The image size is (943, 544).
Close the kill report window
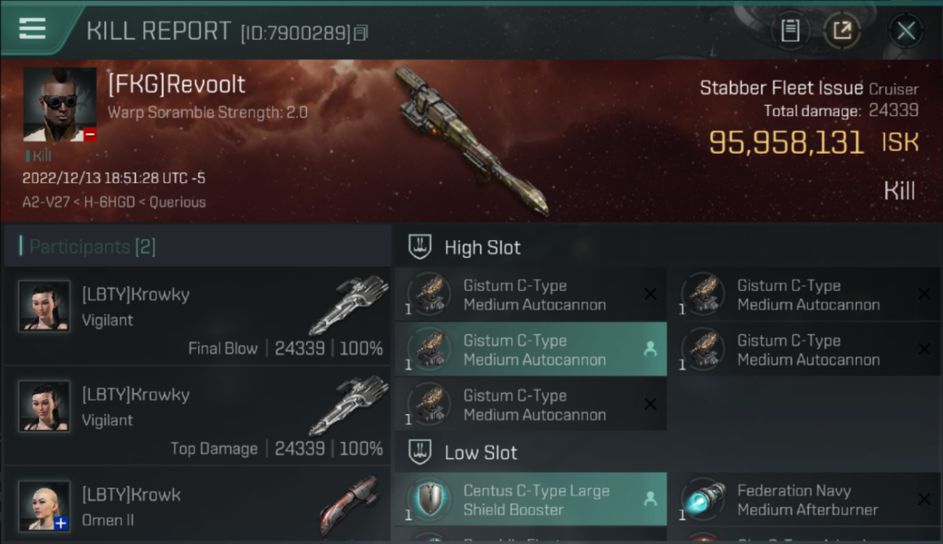click(905, 30)
